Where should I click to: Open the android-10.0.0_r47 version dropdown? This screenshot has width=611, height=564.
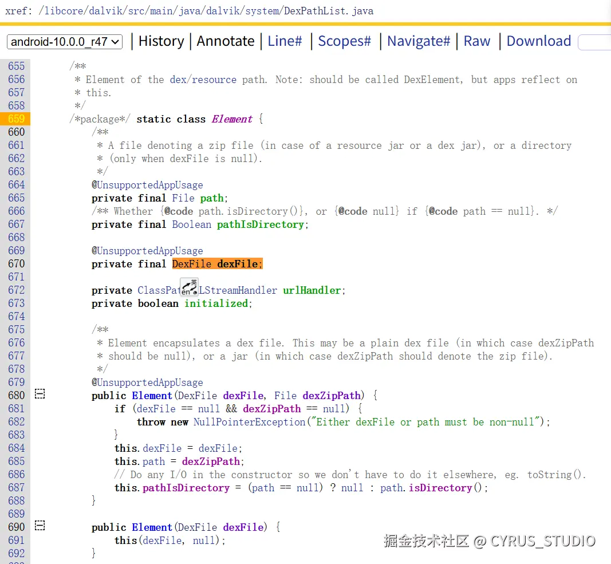pos(65,42)
